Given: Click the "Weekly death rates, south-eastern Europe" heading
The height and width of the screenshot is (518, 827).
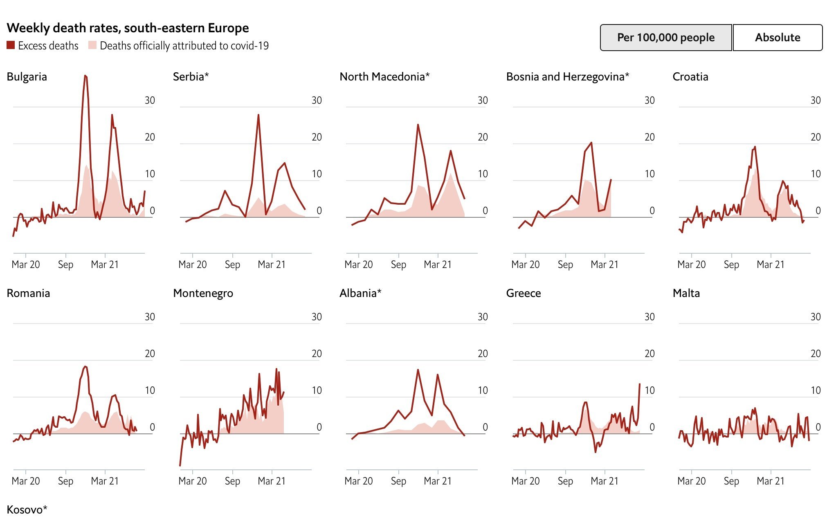Looking at the screenshot, I should pyautogui.click(x=128, y=28).
